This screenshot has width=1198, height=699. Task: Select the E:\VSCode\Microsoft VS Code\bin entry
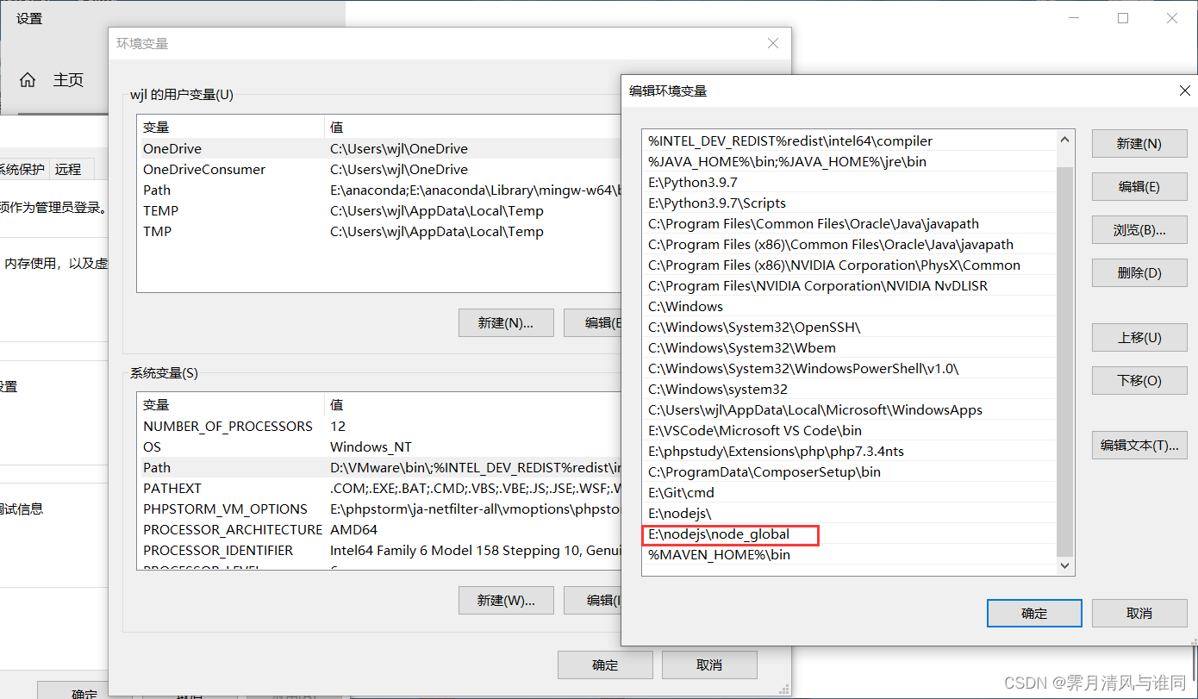pyautogui.click(x=850, y=431)
